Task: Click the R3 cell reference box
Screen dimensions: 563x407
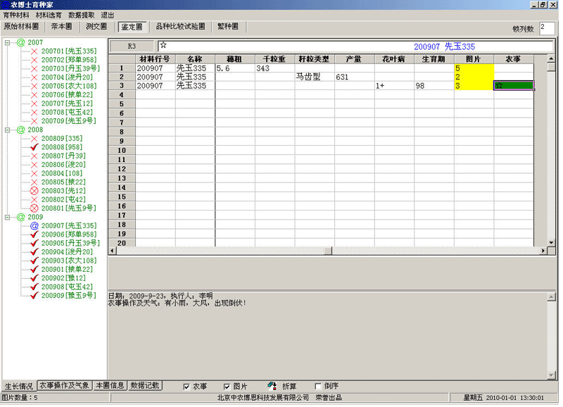Action: point(132,46)
